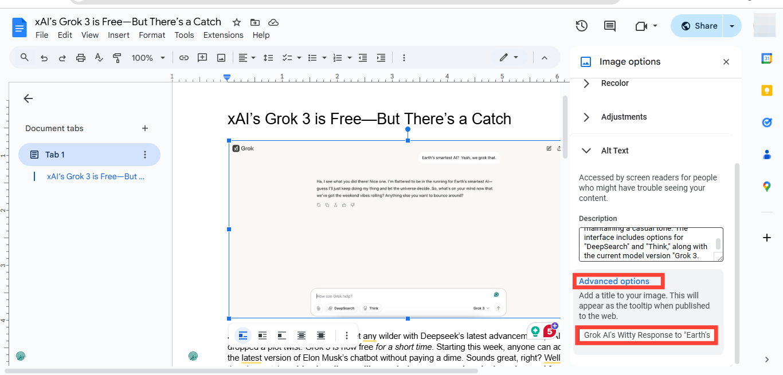Open the Edit menu
The image size is (783, 375).
(65, 35)
